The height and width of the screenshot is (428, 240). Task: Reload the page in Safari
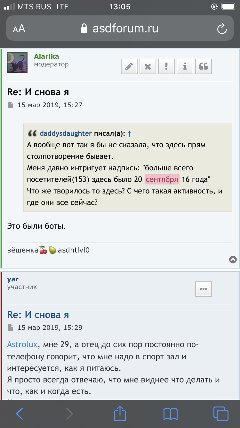coord(222,28)
